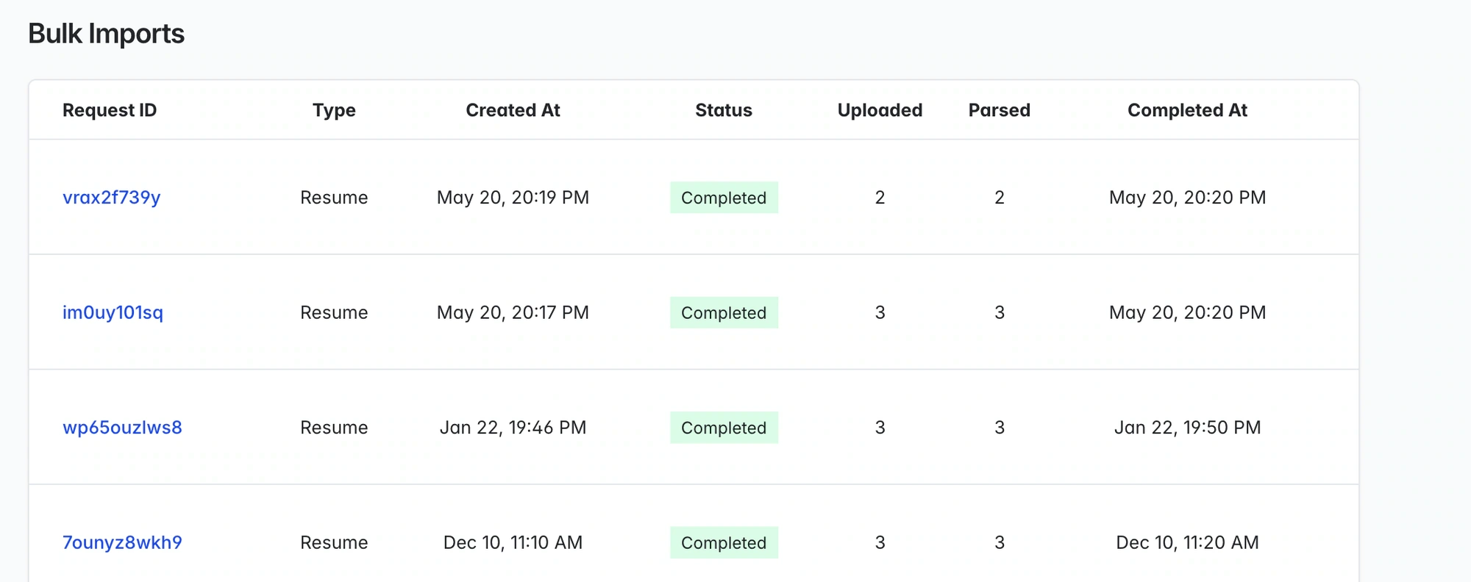Screen dimensions: 1471x582
Task: Click the Request ID column header
Action: click(x=110, y=110)
